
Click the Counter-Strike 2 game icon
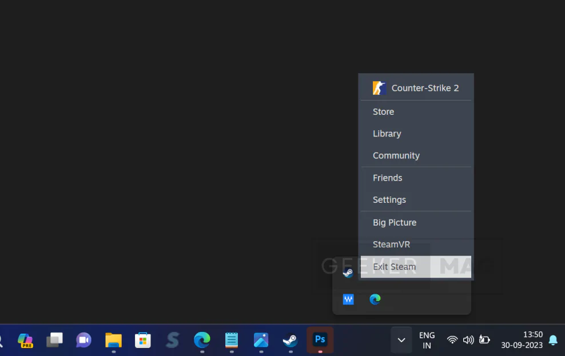(x=379, y=88)
